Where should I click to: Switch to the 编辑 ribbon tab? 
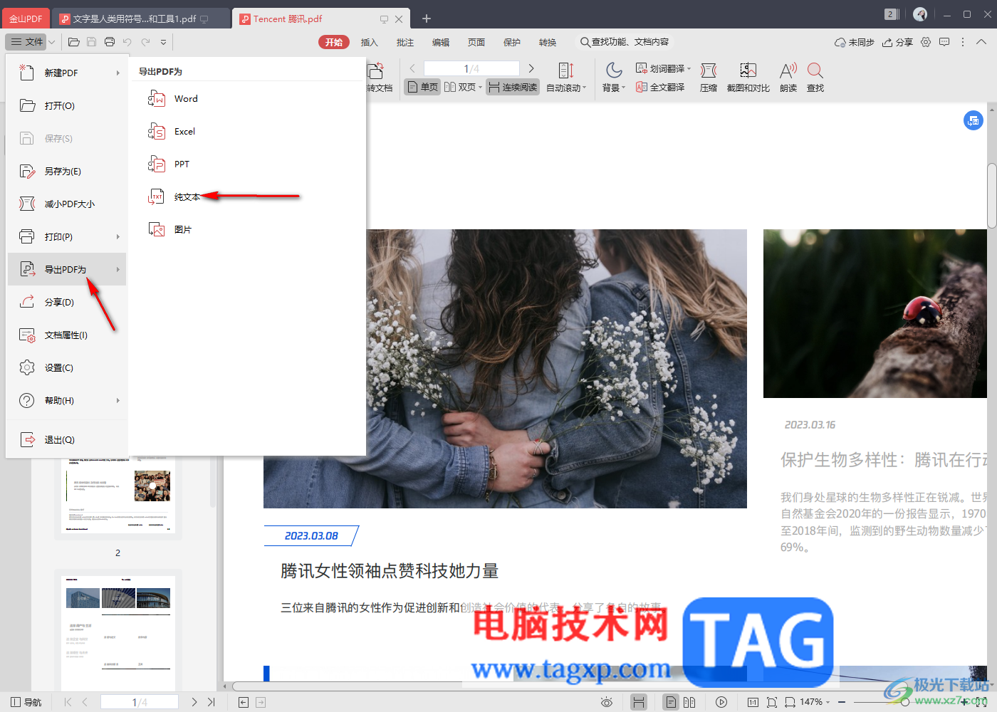point(441,42)
